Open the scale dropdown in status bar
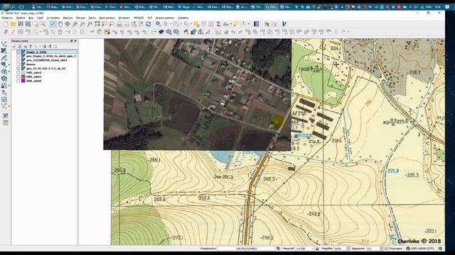The height and width of the screenshot is (255, 455). click(x=312, y=249)
